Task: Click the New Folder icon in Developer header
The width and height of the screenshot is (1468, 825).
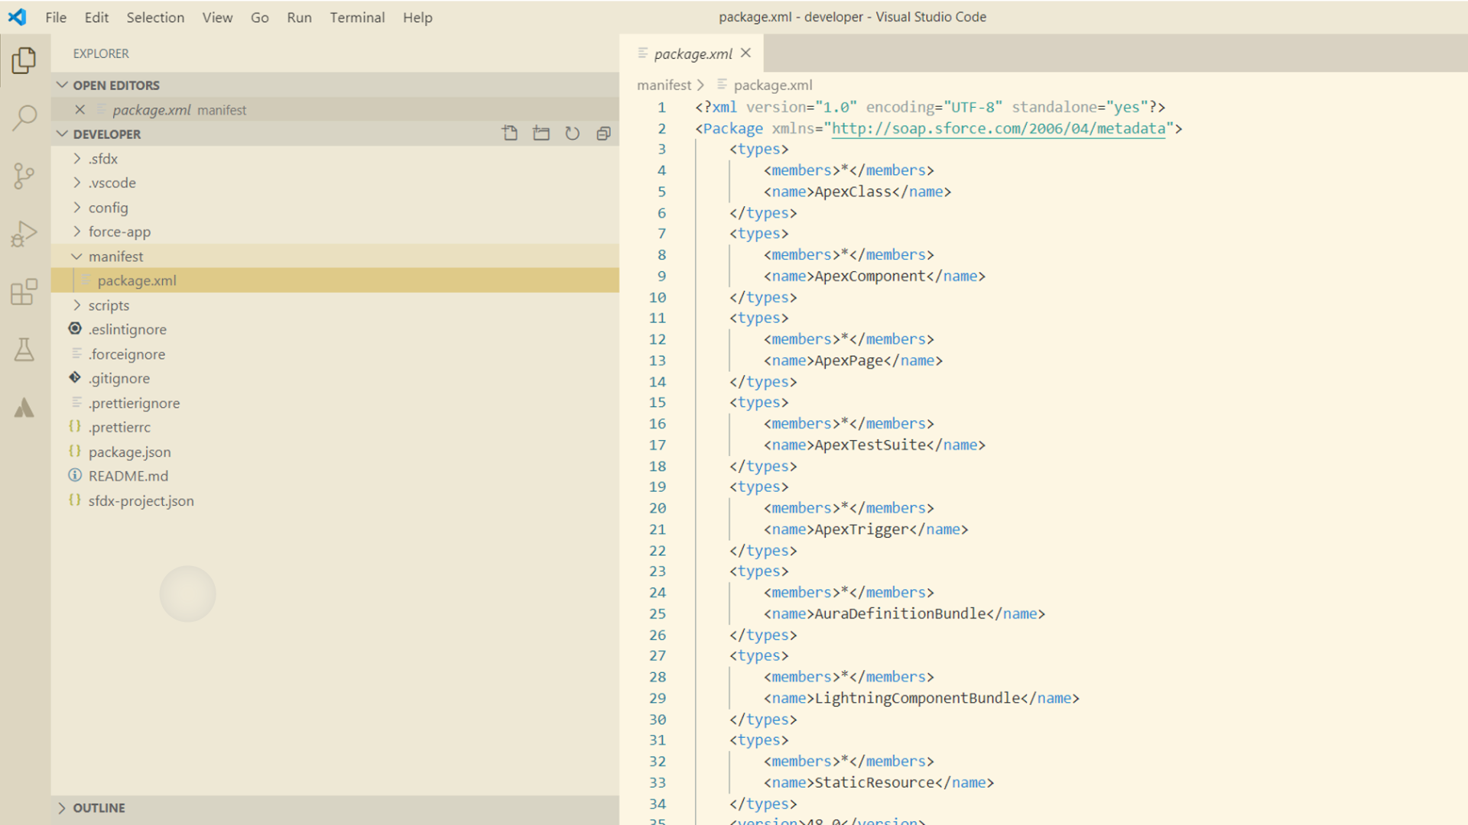Action: coord(541,134)
